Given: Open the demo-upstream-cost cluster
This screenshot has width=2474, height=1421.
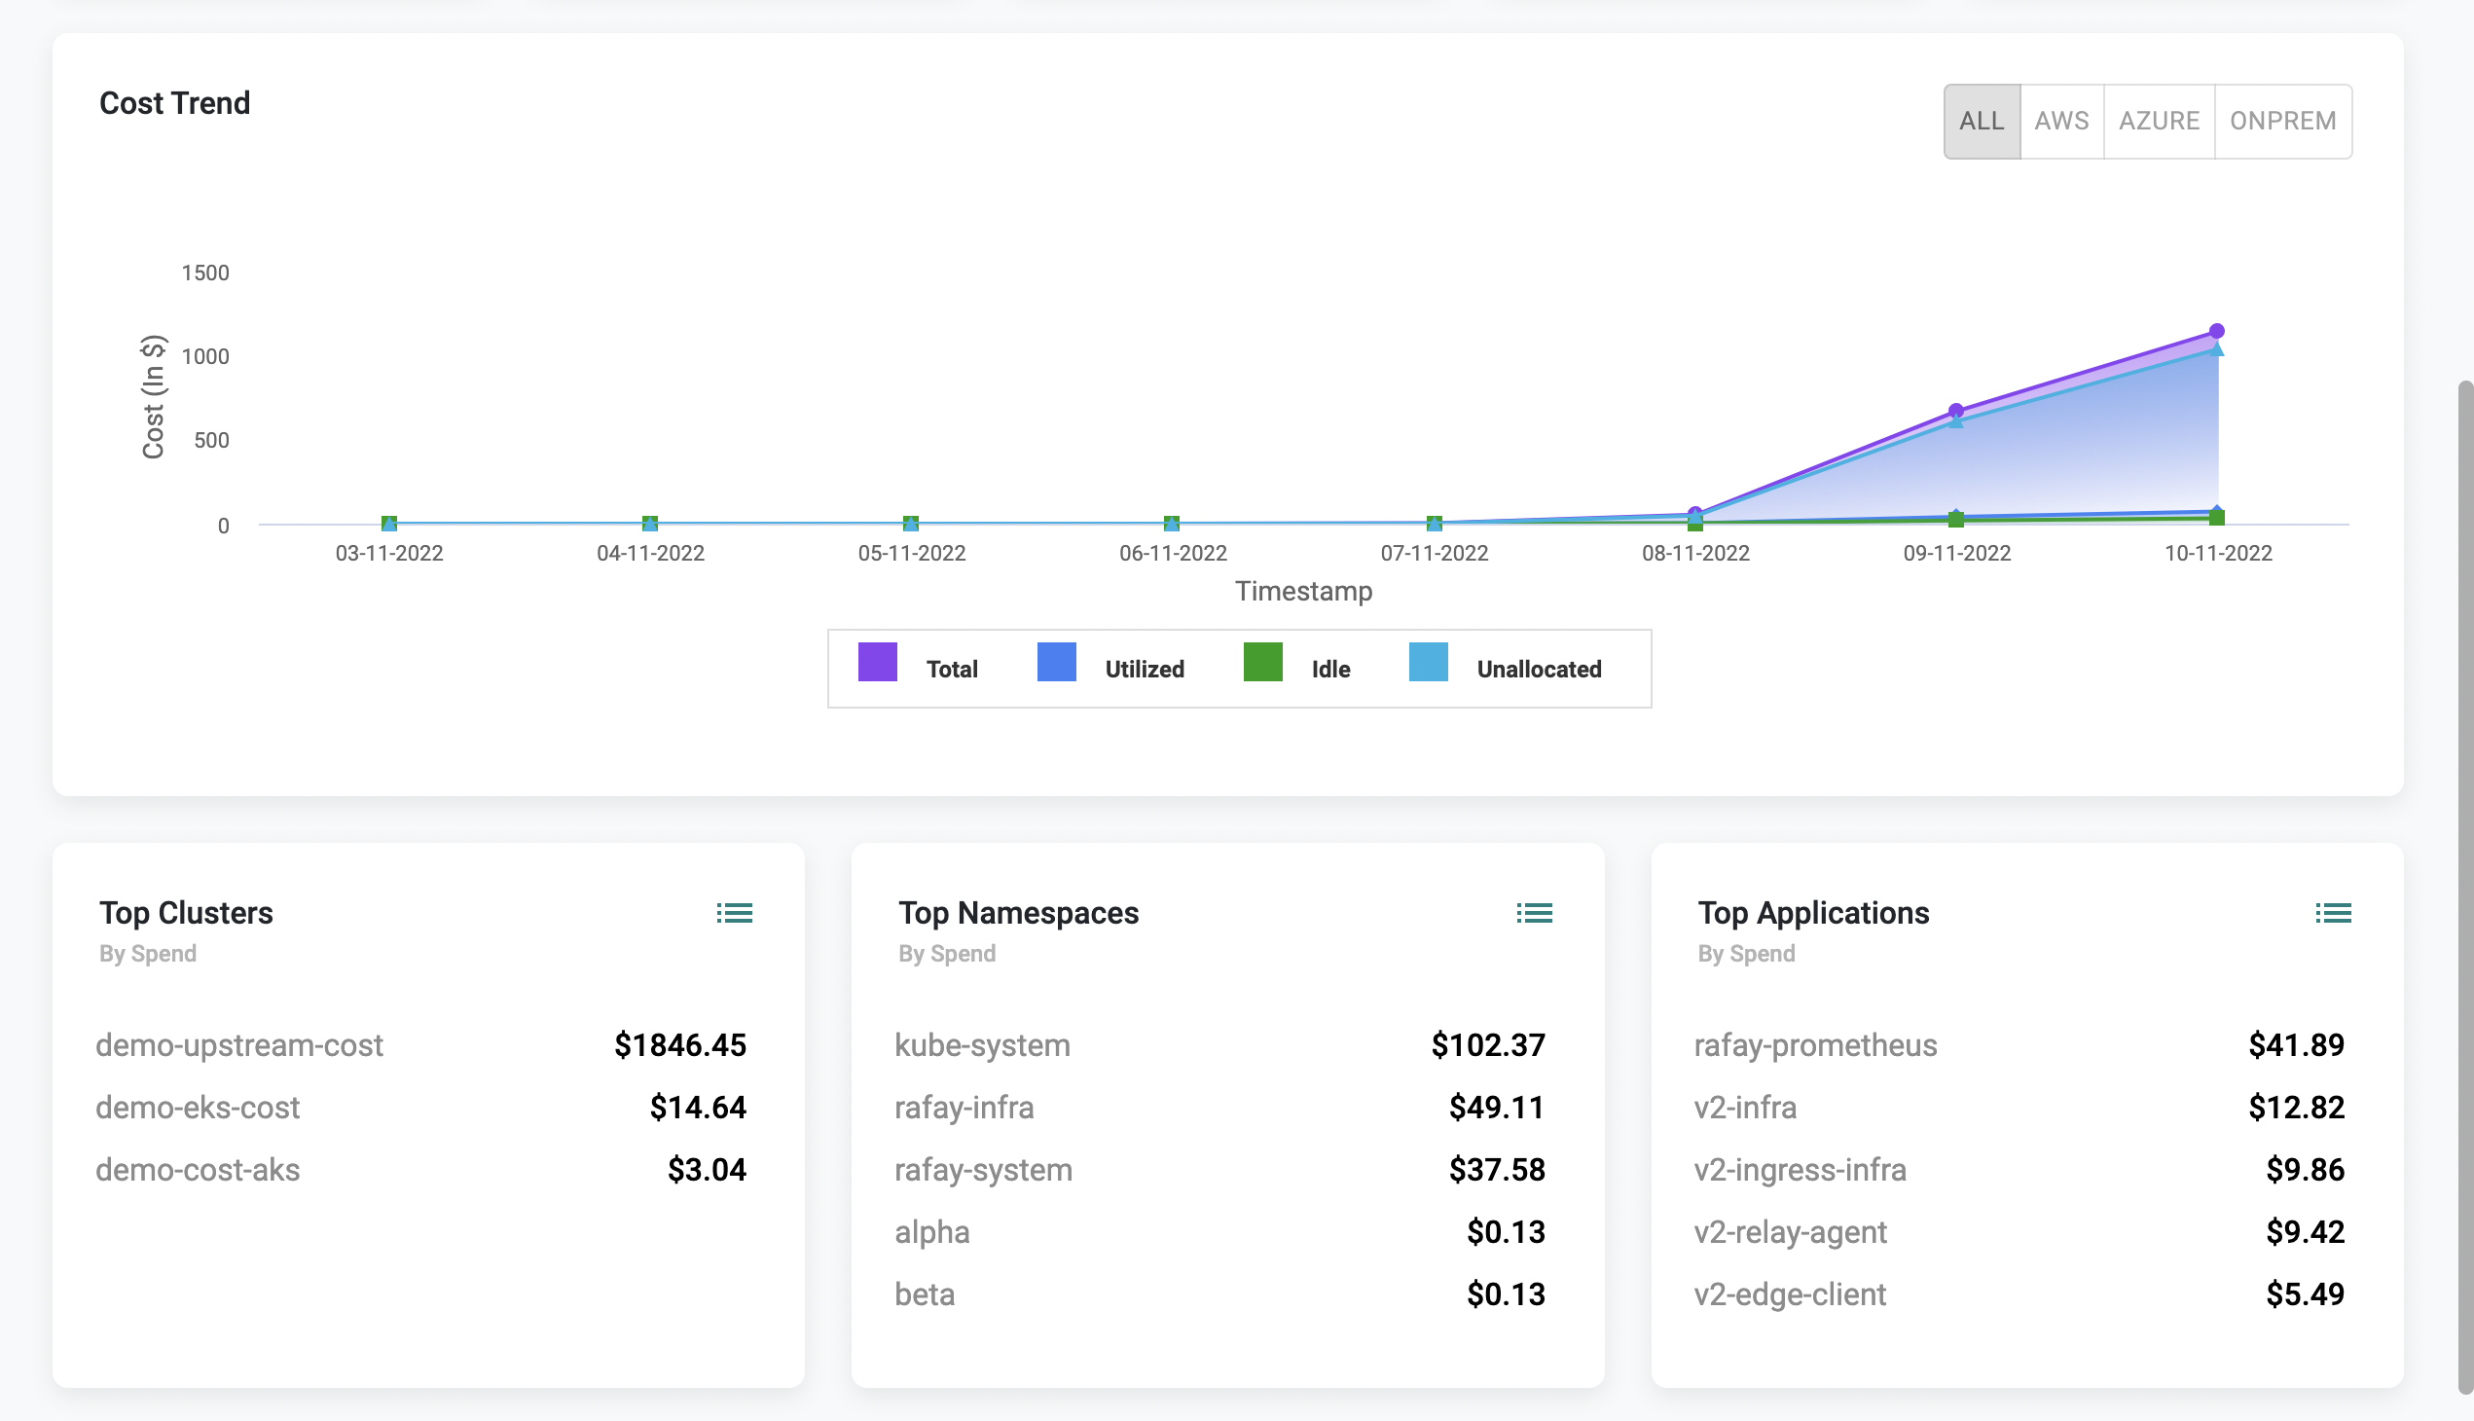Looking at the screenshot, I should click(x=239, y=1045).
